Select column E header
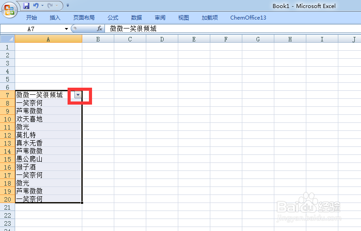The height and width of the screenshot is (231, 361). (x=194, y=39)
